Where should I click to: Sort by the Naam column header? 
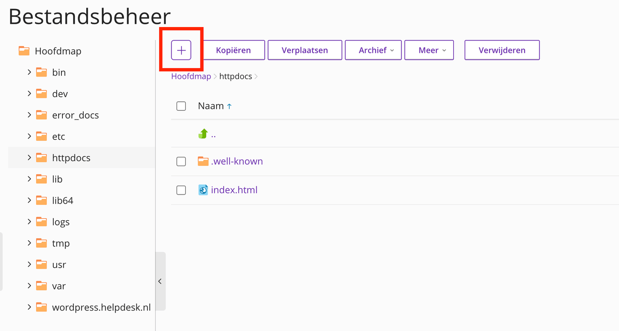211,106
